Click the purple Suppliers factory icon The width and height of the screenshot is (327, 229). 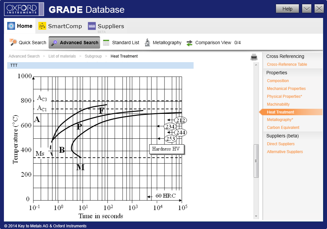point(92,26)
